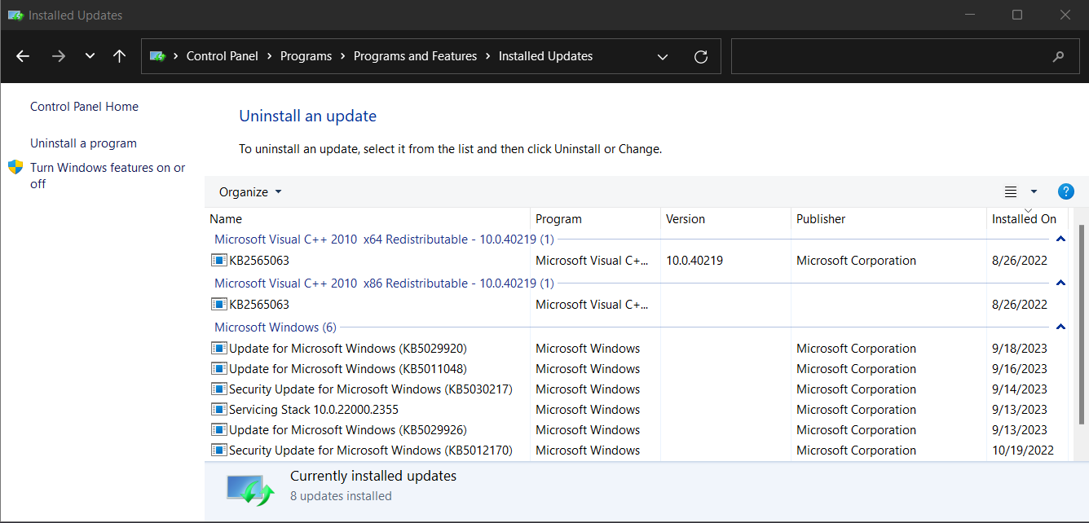Collapse the Visual C++ x64 Redistributable group
The image size is (1089, 523).
click(1060, 240)
